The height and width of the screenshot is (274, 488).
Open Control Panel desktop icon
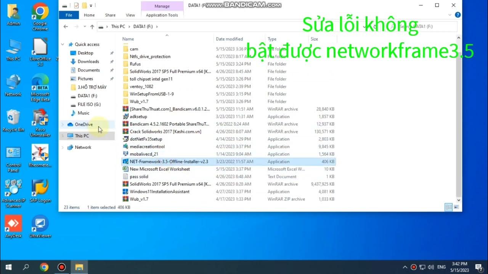pyautogui.click(x=13, y=159)
